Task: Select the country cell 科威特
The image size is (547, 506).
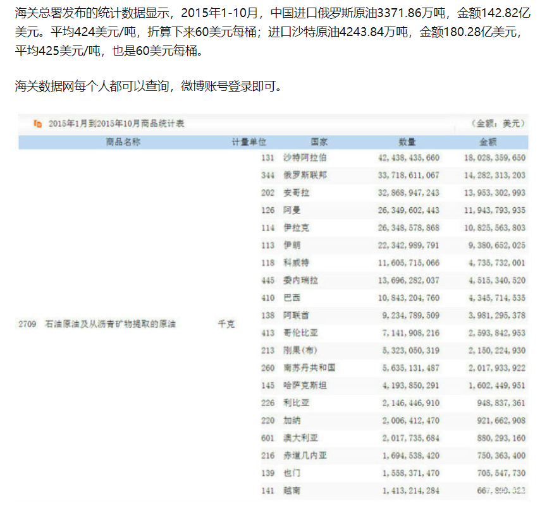Action: coord(296,263)
